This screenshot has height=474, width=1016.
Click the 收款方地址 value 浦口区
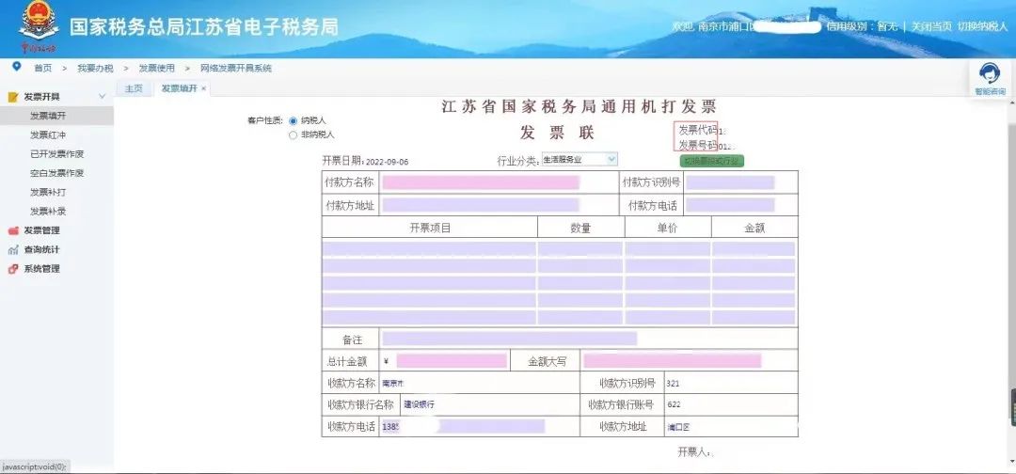[x=679, y=427]
